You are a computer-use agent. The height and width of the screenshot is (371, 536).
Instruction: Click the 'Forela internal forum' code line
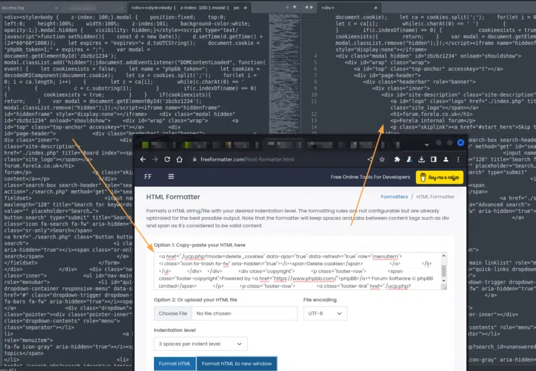(433, 121)
